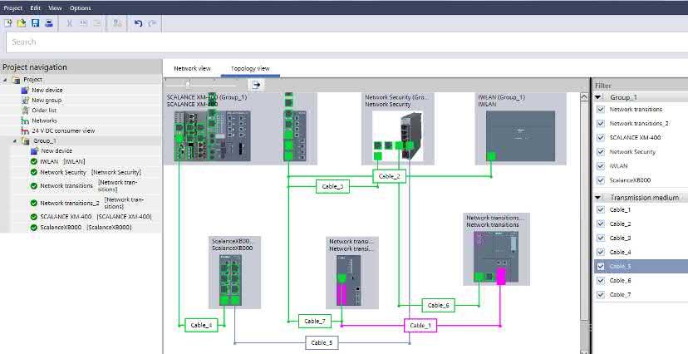Click the Paste toolbar icon
The image size is (688, 354).
coord(97,23)
